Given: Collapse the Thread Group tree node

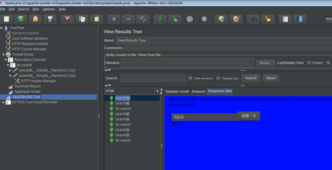Looking at the screenshot, I should (3, 55).
